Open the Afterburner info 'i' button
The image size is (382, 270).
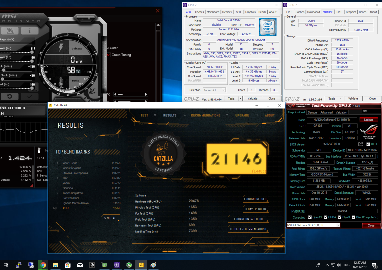pyautogui.click(x=29, y=31)
